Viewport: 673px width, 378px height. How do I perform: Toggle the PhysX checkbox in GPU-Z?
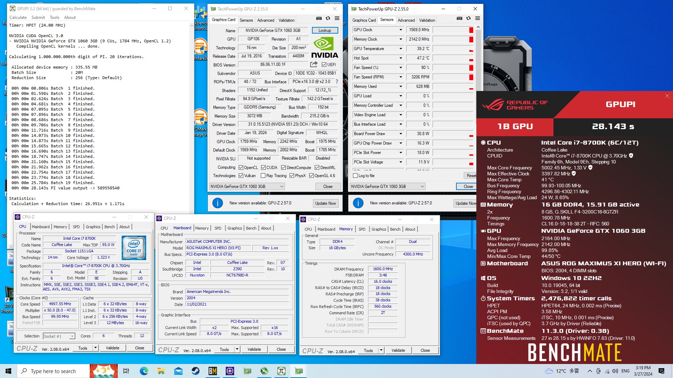[292, 176]
